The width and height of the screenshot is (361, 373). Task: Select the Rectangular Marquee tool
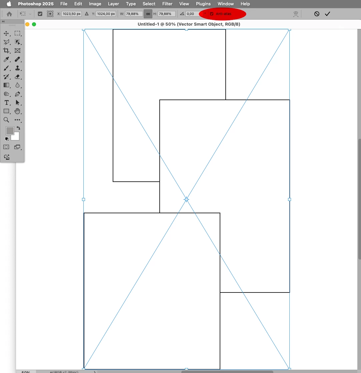click(x=17, y=33)
